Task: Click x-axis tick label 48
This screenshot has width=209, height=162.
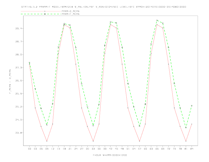Action: 122,149
